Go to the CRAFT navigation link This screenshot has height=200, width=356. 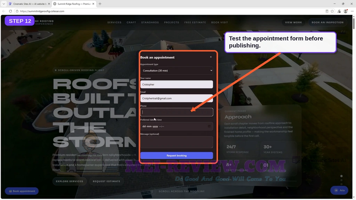[131, 23]
